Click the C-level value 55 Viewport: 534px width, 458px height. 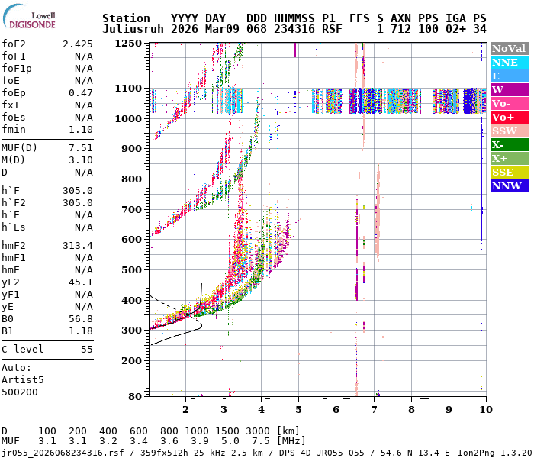86,350
